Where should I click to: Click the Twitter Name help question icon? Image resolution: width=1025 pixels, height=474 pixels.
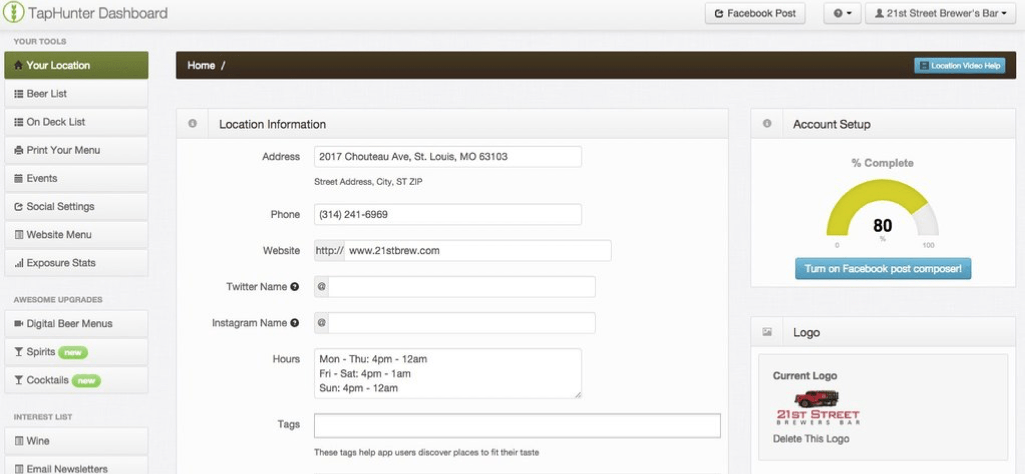click(x=294, y=287)
